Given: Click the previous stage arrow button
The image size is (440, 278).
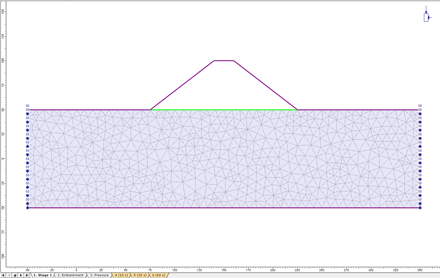Looking at the screenshot, I should pyautogui.click(x=9, y=275).
